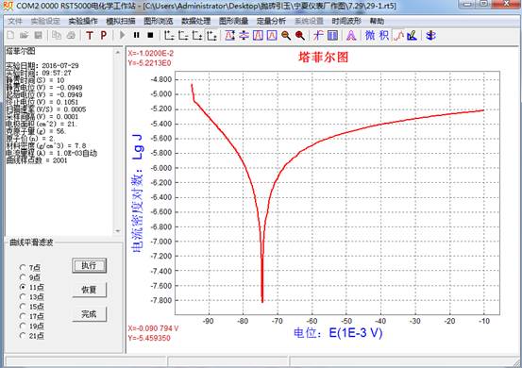Screen dimensions: 522x368
Task: Click the 完成 button
Action: coord(90,314)
